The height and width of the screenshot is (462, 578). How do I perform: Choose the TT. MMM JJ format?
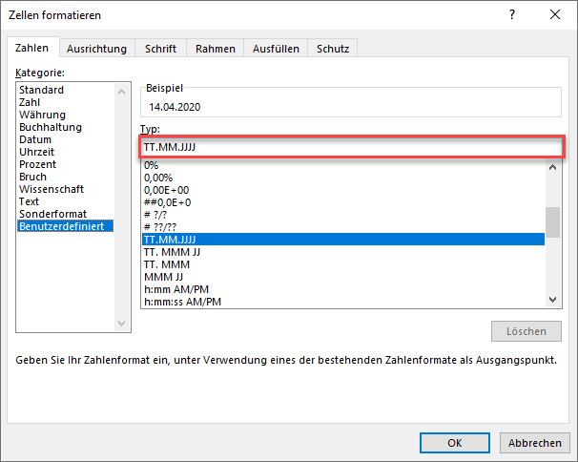click(343, 252)
